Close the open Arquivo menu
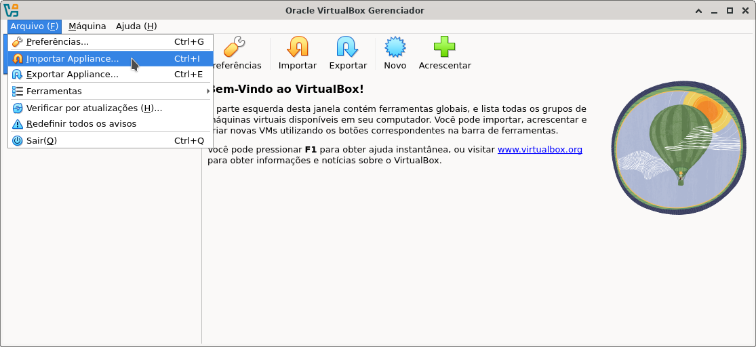Viewport: 756px width, 347px height. click(x=35, y=26)
